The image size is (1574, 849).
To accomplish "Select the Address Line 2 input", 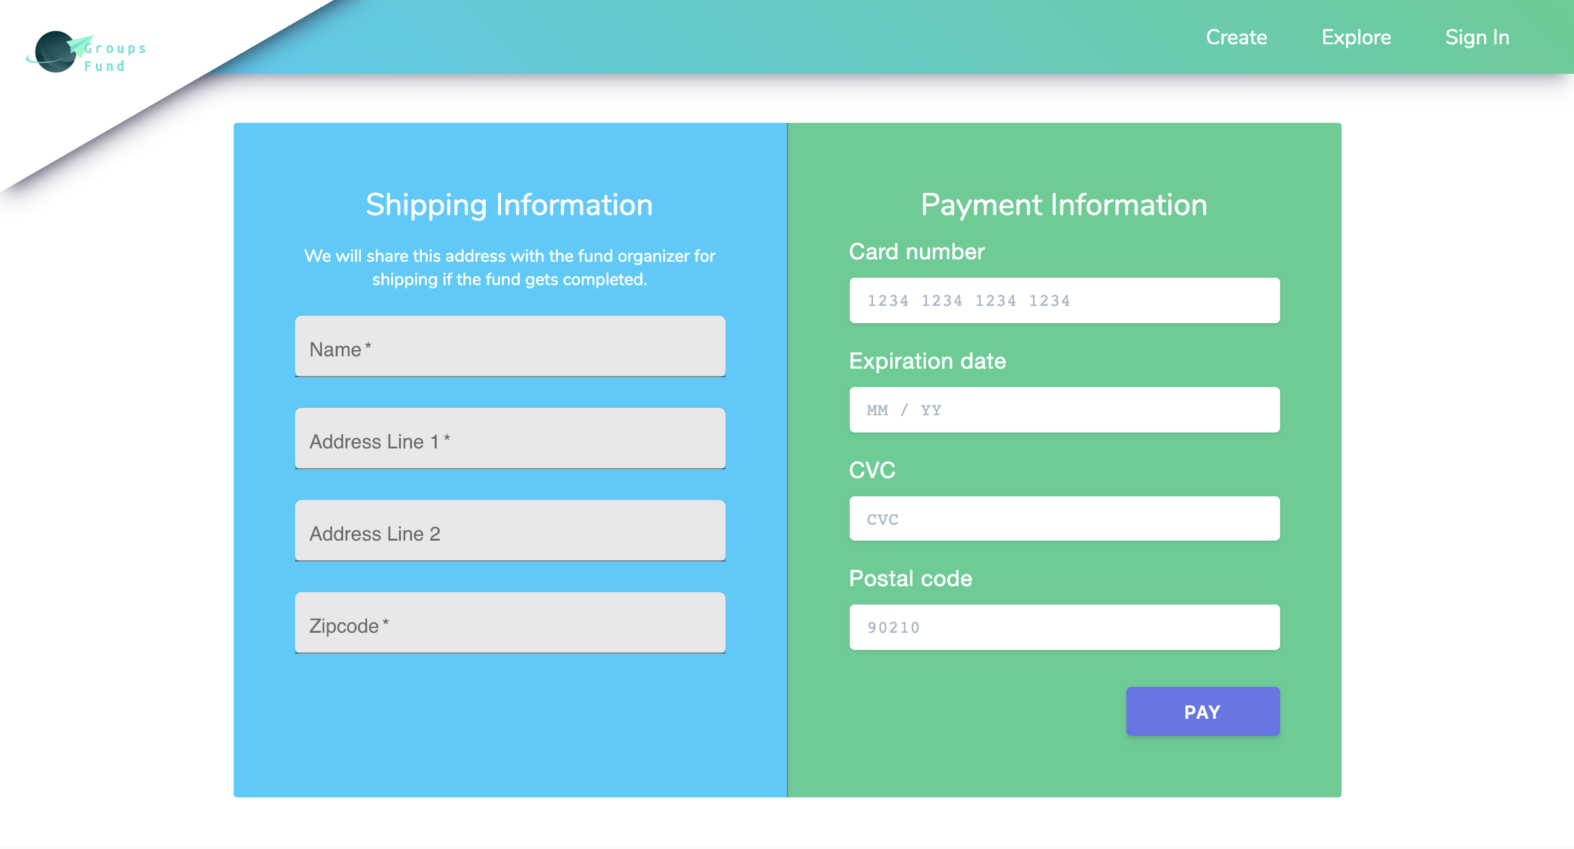I will pyautogui.click(x=510, y=531).
